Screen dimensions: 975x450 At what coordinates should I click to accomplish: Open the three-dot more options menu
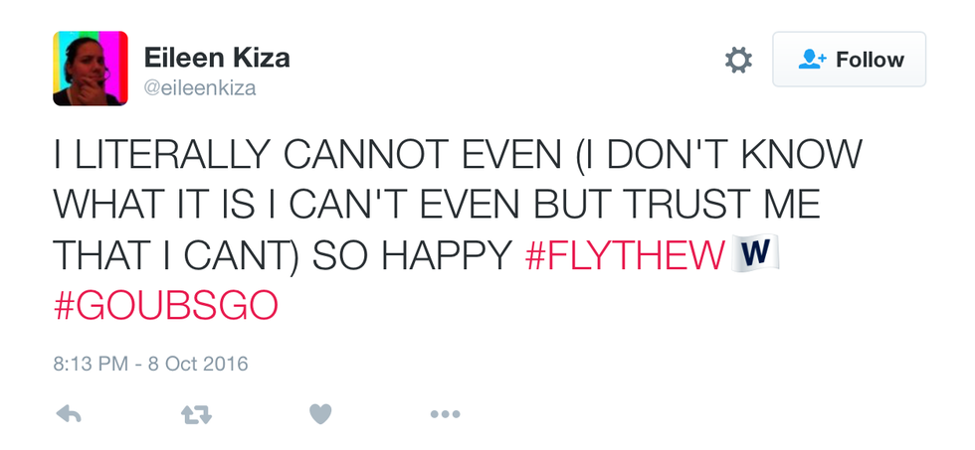point(445,414)
